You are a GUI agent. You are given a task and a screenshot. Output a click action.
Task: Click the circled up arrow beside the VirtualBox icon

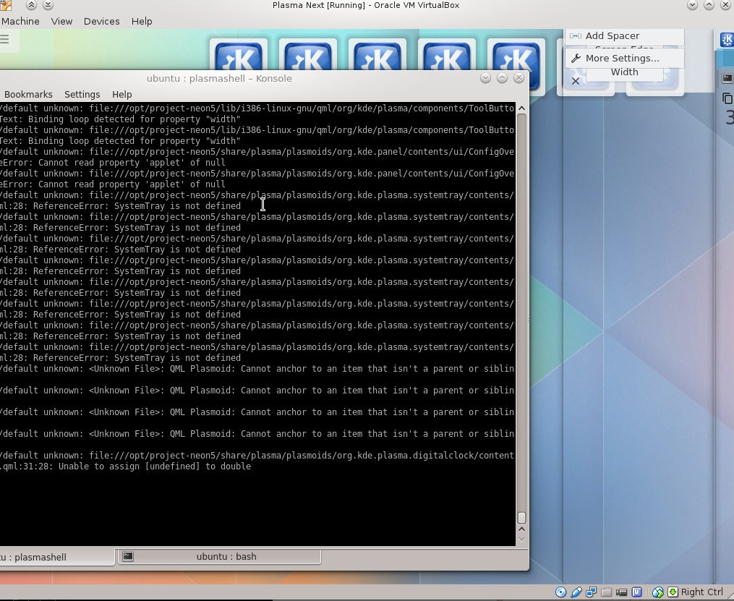pyautogui.click(x=31, y=5)
